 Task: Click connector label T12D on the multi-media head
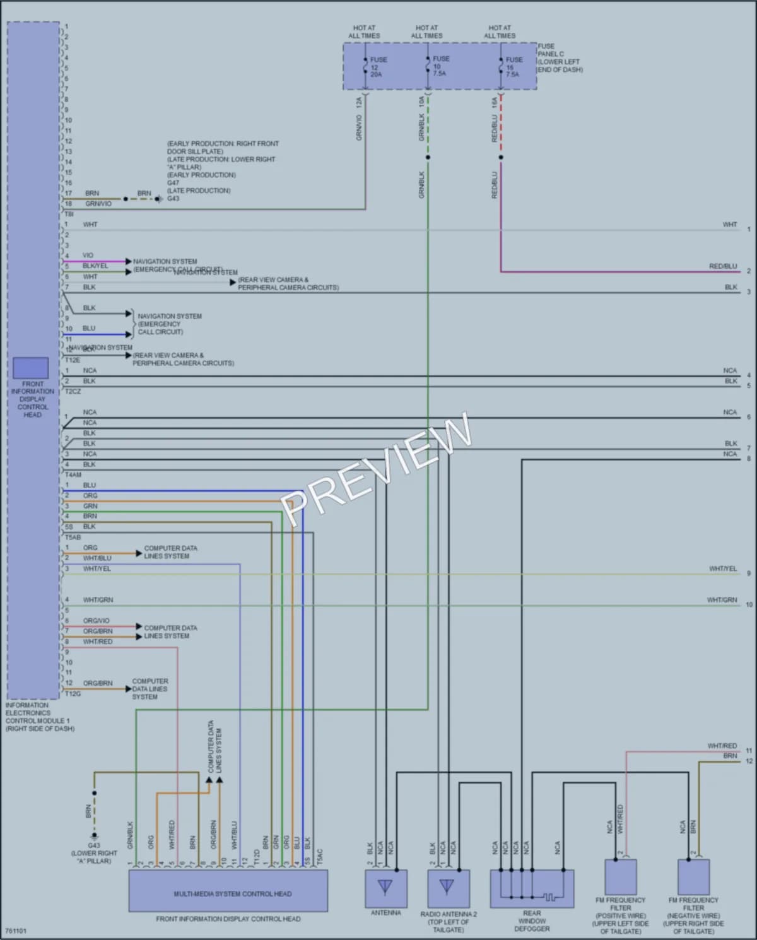[x=256, y=856]
